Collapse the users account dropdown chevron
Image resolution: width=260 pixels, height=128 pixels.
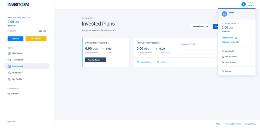253,6
